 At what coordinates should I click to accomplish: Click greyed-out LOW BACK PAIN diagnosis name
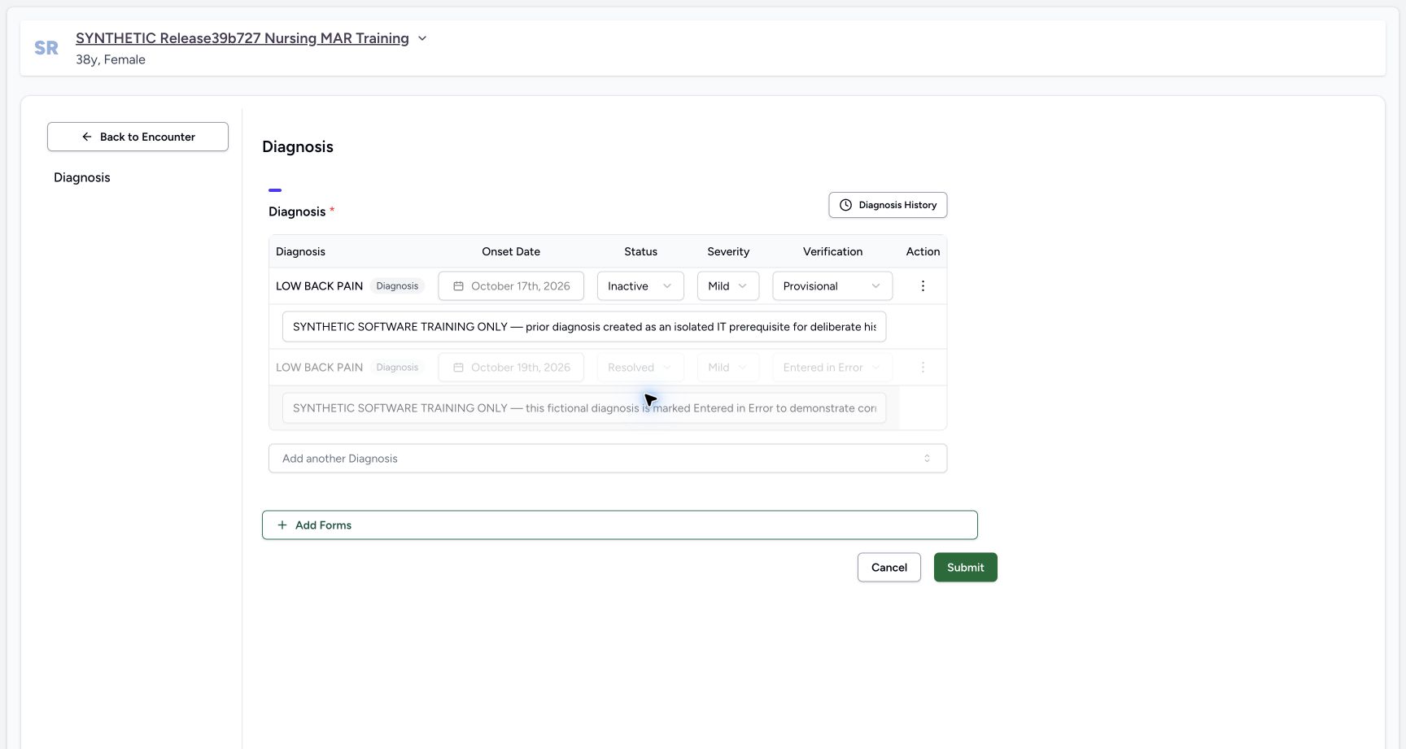pyautogui.click(x=319, y=368)
